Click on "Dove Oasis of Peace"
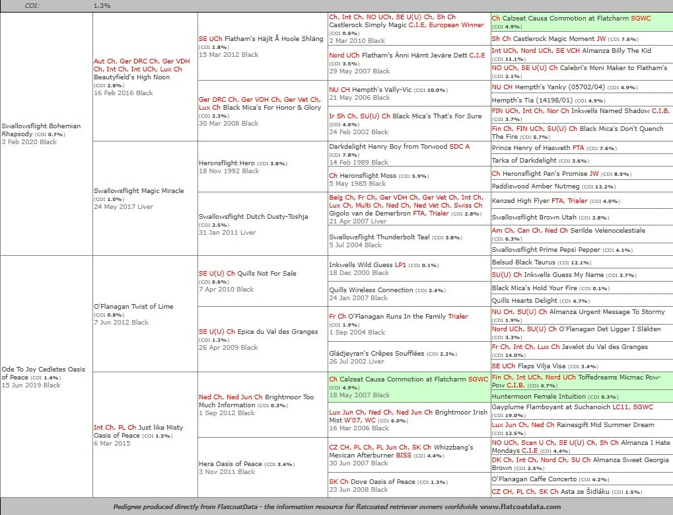Image resolution: width=673 pixels, height=515 pixels. tap(383, 482)
